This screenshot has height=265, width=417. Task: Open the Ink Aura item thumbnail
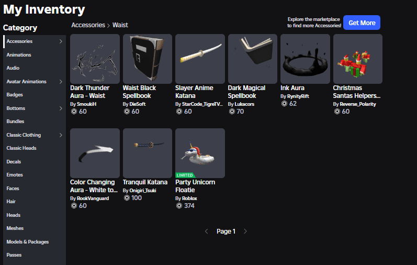pyautogui.click(x=306, y=59)
